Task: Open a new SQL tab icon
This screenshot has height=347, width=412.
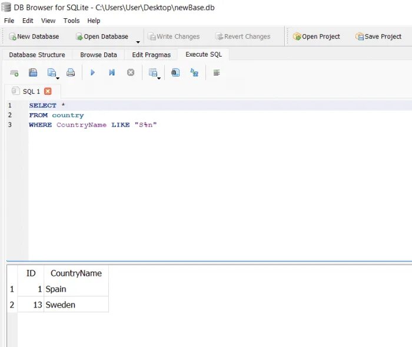Action: 14,72
